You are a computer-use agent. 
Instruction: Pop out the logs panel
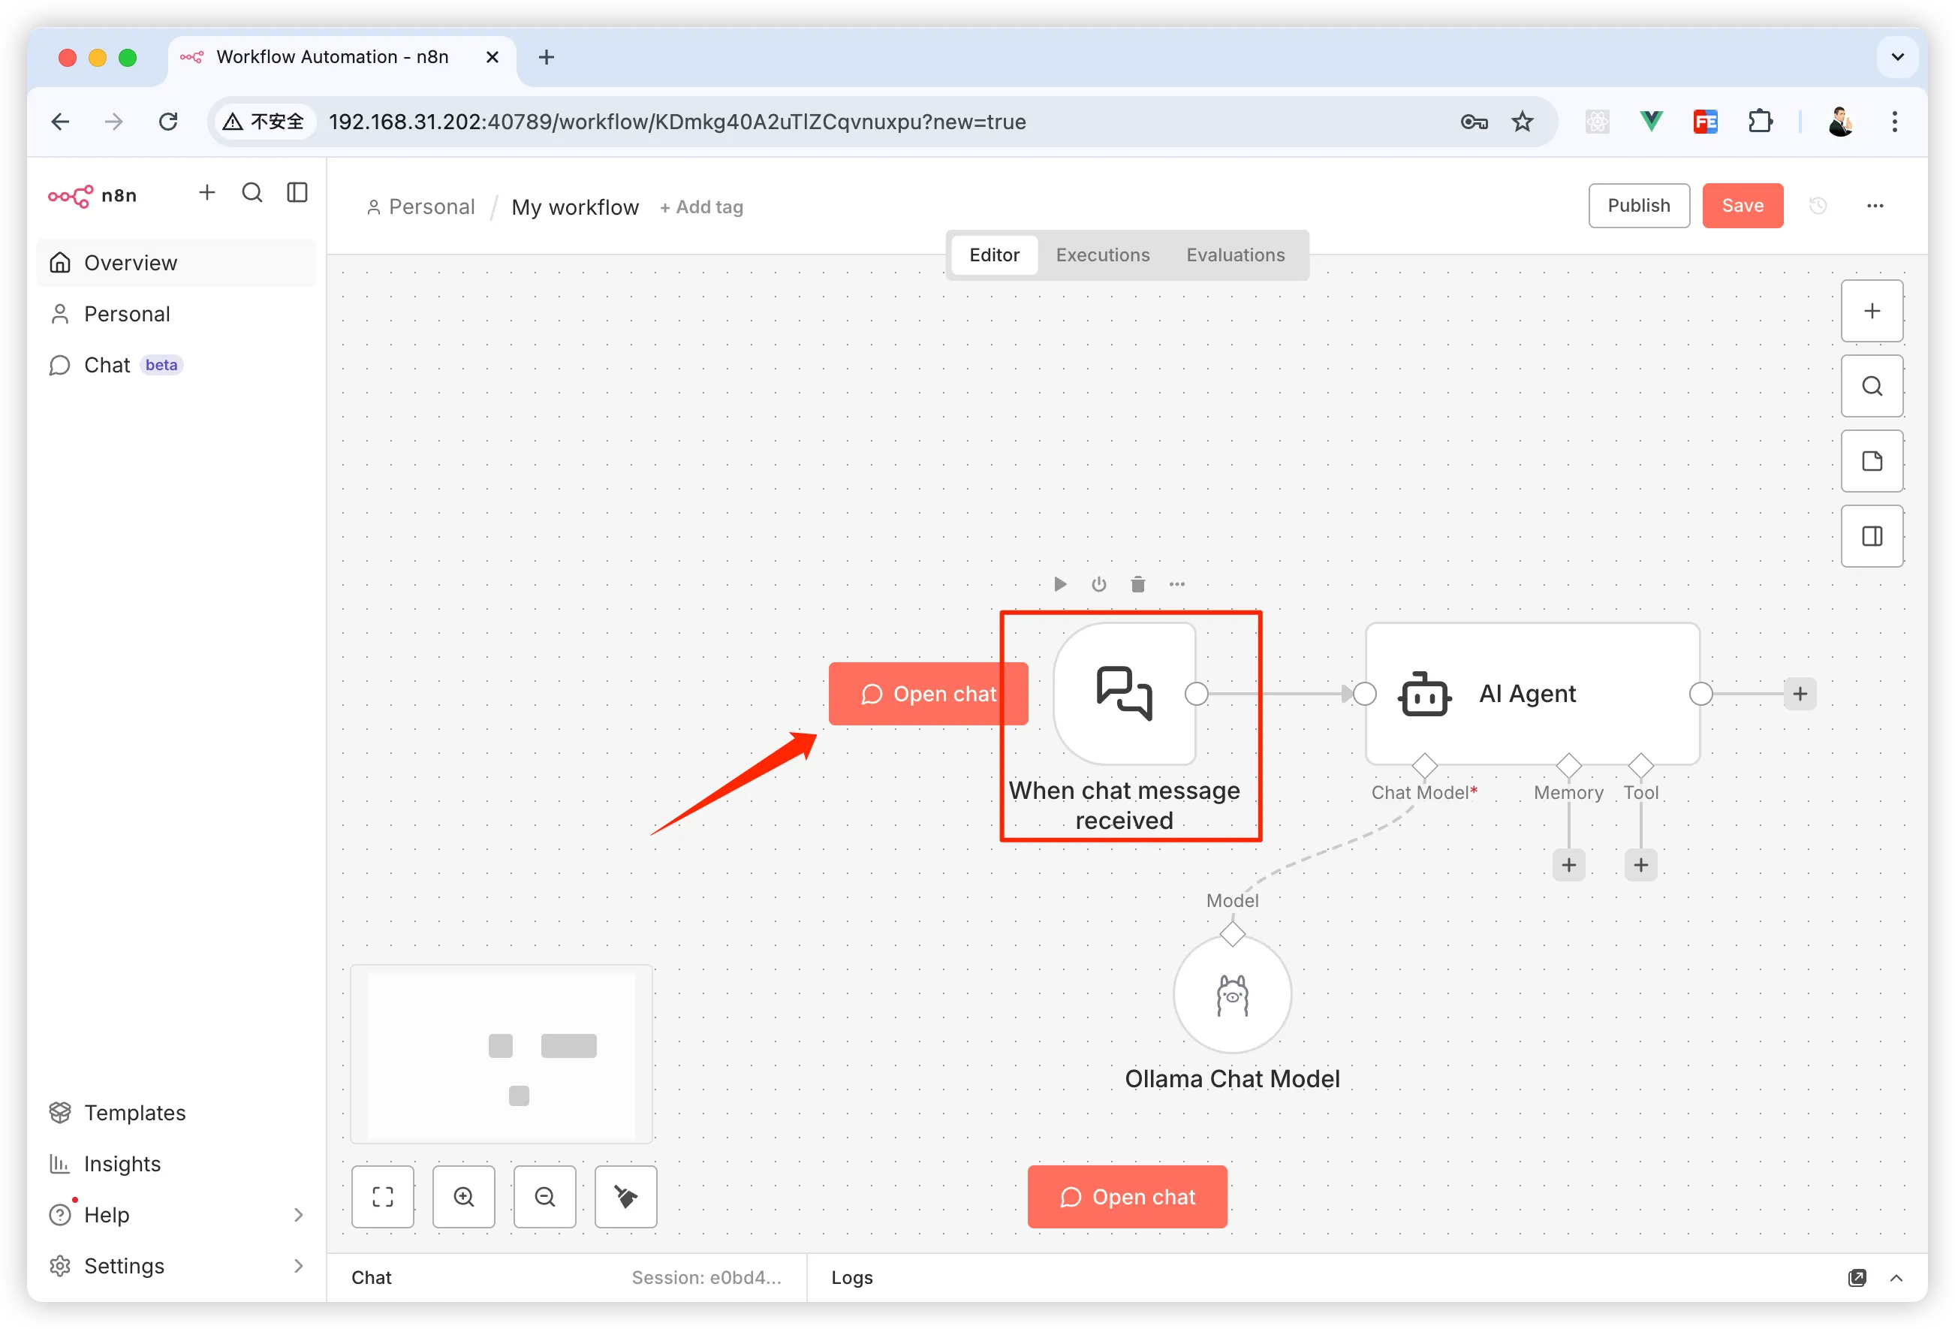1857,1278
